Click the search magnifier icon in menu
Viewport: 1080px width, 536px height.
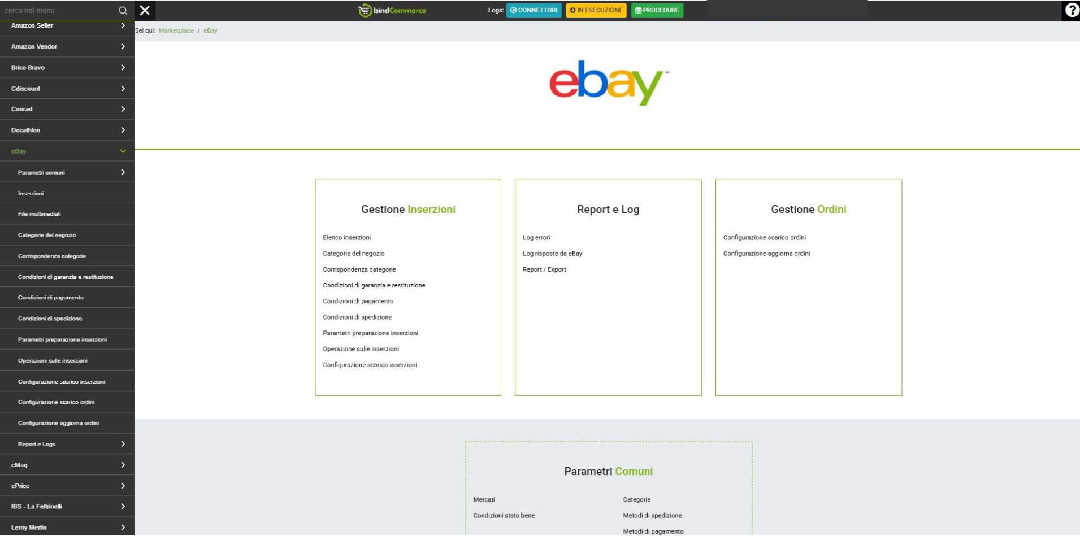123,11
